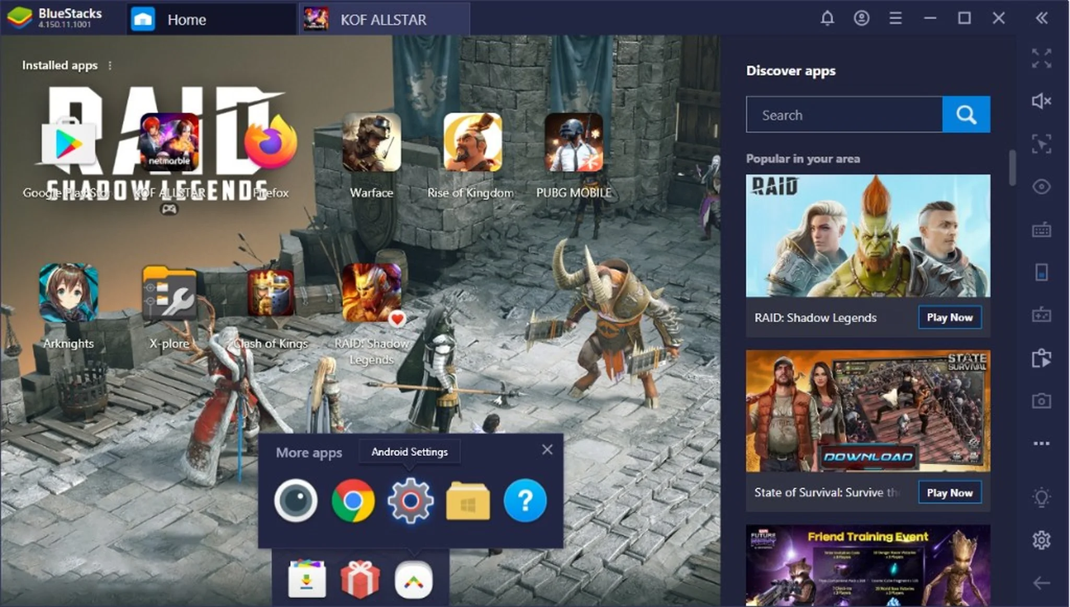
Task: Click the 'RAID: Shadow Legends' card title
Action: tap(815, 318)
